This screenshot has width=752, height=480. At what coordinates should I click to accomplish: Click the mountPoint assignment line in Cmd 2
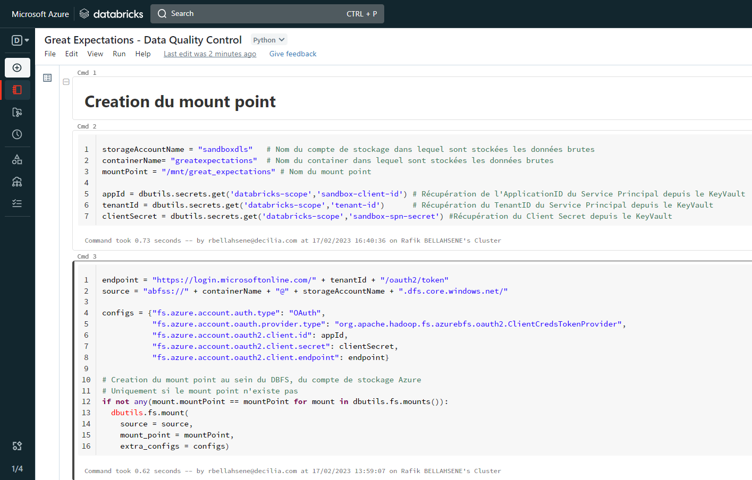tap(236, 172)
